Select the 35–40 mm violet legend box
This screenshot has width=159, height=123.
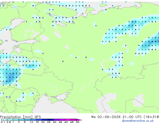point(62,120)
